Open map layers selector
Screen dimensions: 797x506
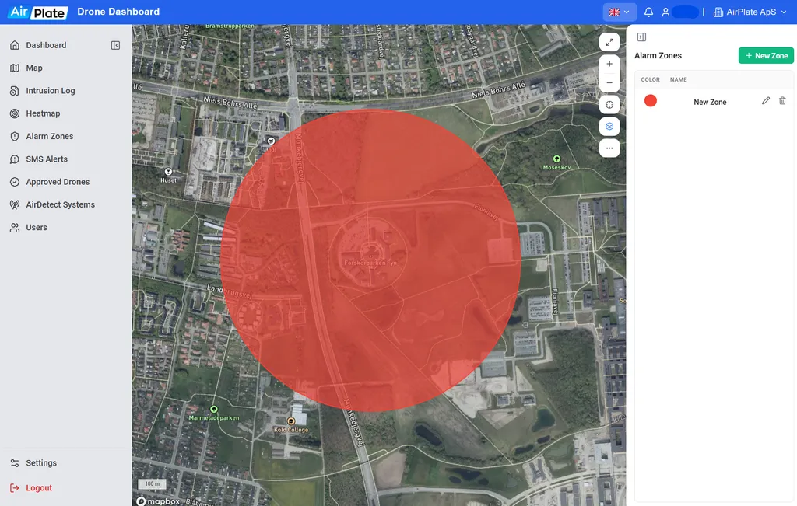[609, 127]
